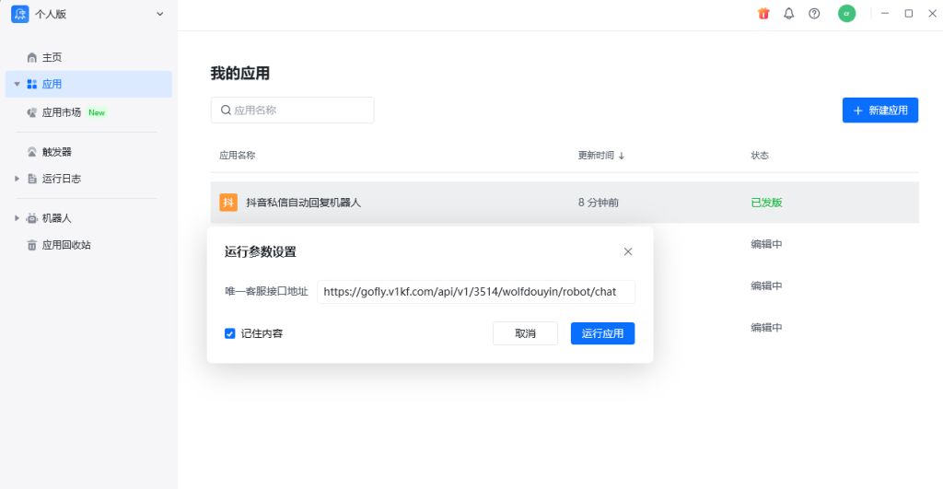Viewport: 943px width, 489px height.
Task: Click the 应用回收站 trash icon
Action: pos(32,245)
